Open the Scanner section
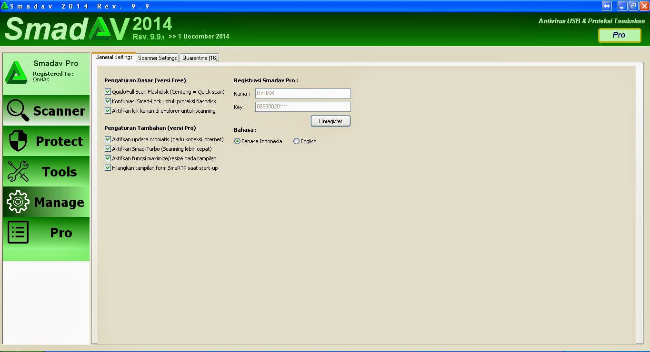Screen dimensions: 650x352 click(x=46, y=110)
